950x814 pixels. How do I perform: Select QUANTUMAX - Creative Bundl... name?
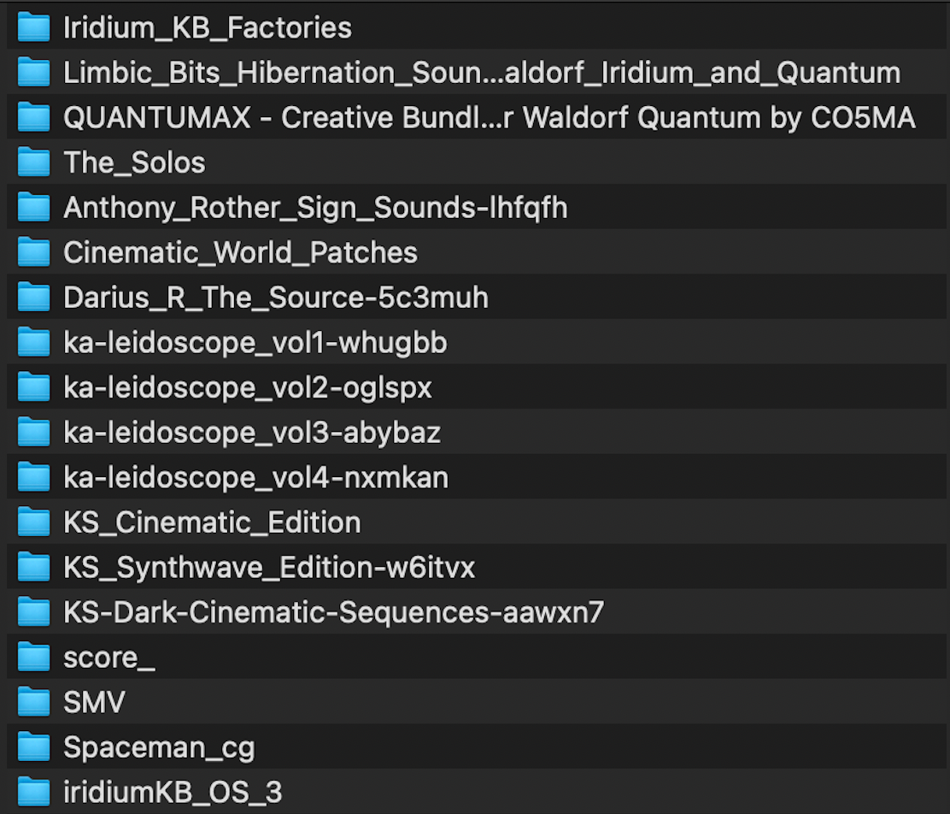[490, 118]
